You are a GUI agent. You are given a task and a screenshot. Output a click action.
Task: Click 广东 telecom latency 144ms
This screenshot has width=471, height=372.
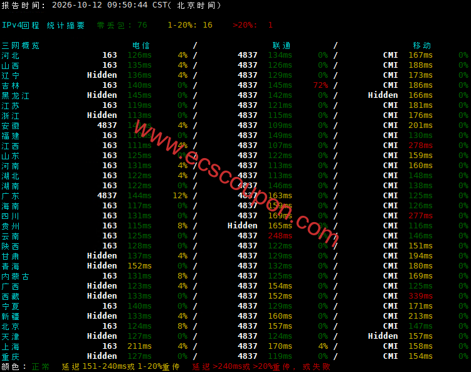(x=139, y=196)
